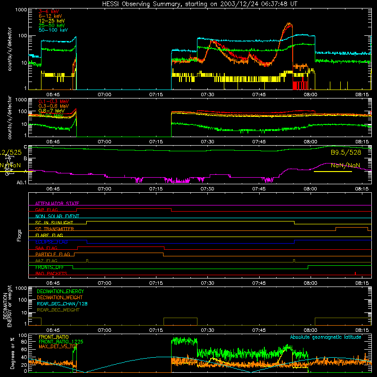Screen dimensions: 377x377
Task: Select the FRONTS_OFF flag label
Action: (49, 267)
